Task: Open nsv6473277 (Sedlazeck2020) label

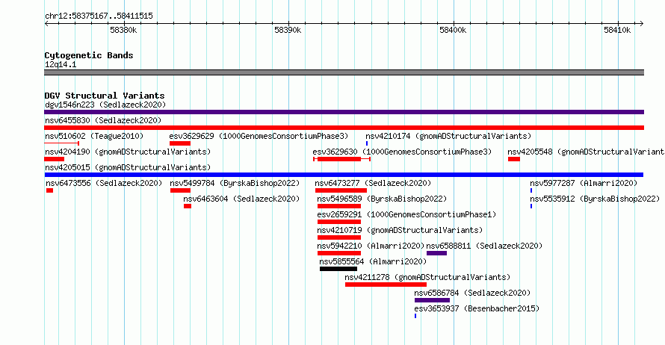Action: pyautogui.click(x=373, y=183)
